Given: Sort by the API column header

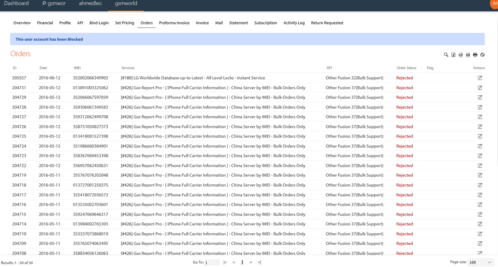Looking at the screenshot, I should [329, 68].
